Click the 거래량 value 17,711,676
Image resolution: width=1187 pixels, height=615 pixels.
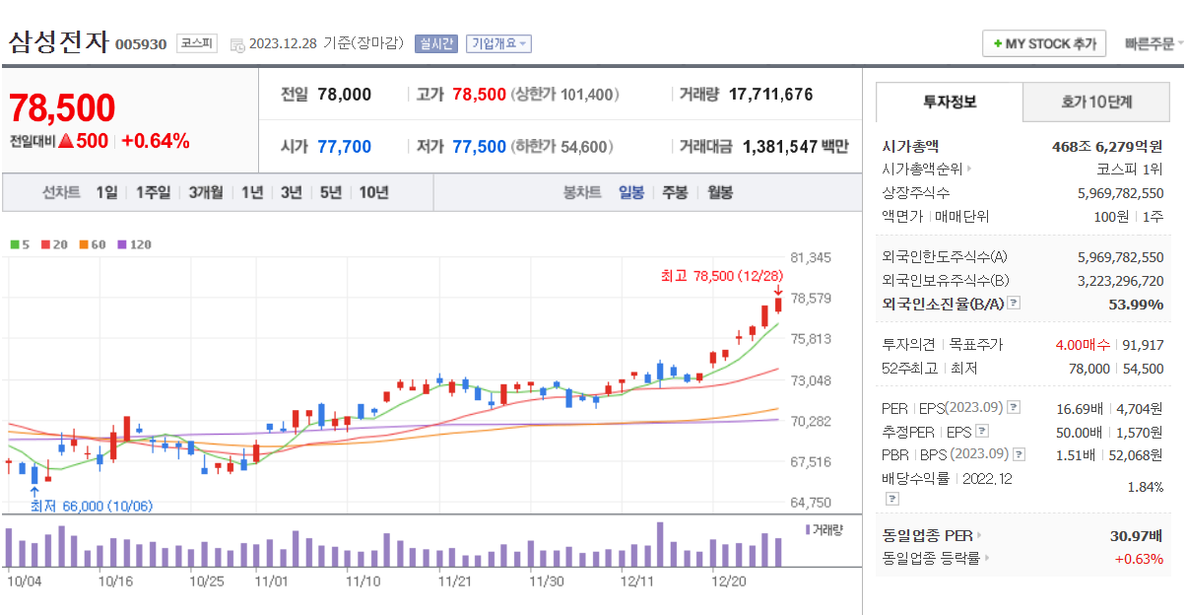coord(770,95)
